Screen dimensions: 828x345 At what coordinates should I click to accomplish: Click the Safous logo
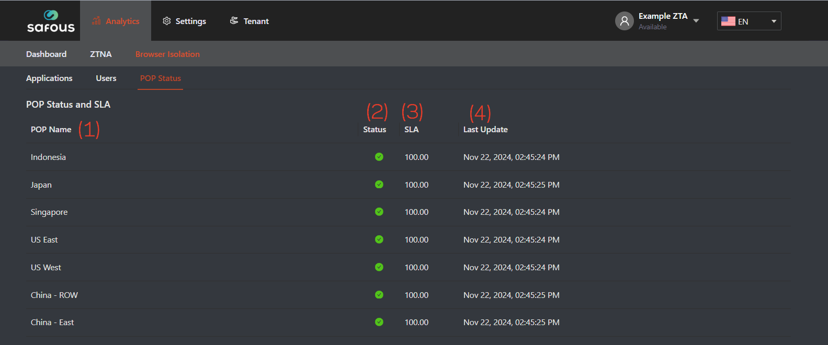point(51,21)
